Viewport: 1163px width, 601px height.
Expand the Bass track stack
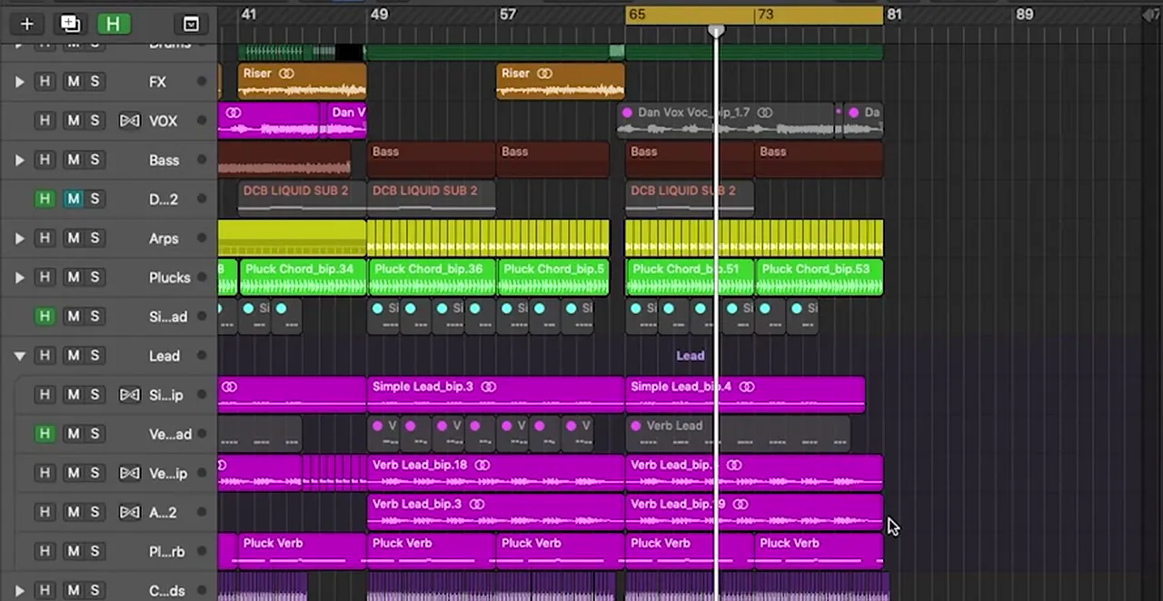coord(19,160)
